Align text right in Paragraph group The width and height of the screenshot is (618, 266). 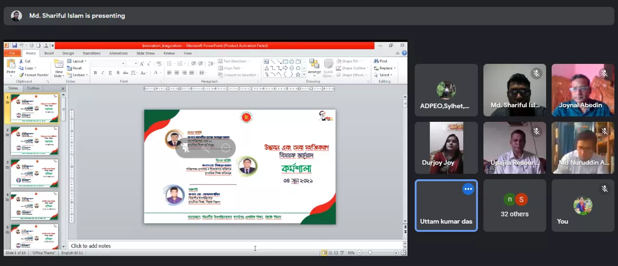click(184, 73)
